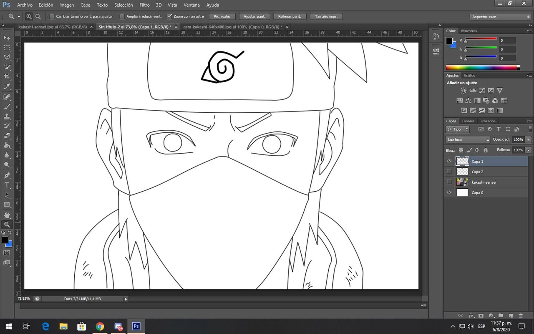This screenshot has width=534, height=334.
Task: Select the Path Selection tool
Action: [7, 195]
